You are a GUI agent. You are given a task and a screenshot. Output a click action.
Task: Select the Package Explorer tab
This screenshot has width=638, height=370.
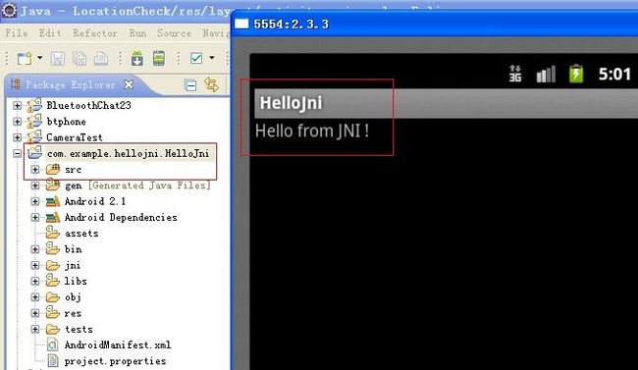pos(71,84)
